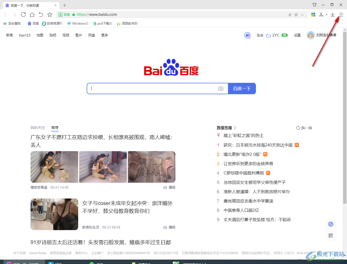Expand the 更多 navigation menu
Screen dimensions: 347x264
(105, 35)
